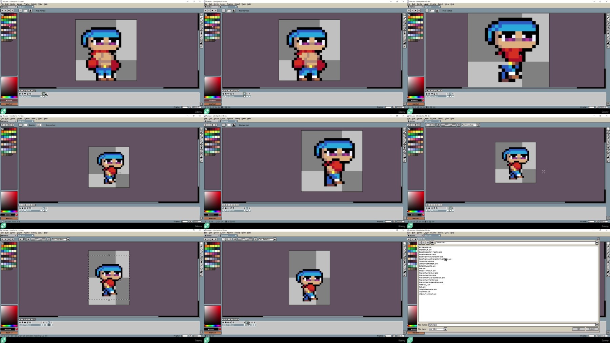Viewport: 610px width, 343px height.
Task: Choose the Zoom tool in top-center window
Action: point(405,27)
